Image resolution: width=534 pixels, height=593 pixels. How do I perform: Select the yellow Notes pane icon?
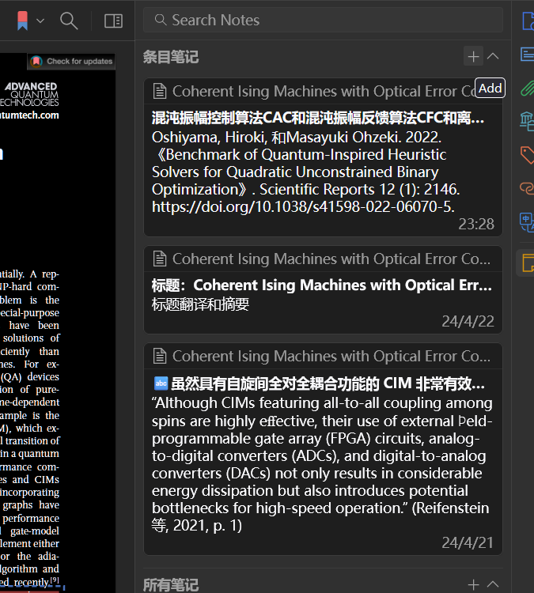pos(527,262)
